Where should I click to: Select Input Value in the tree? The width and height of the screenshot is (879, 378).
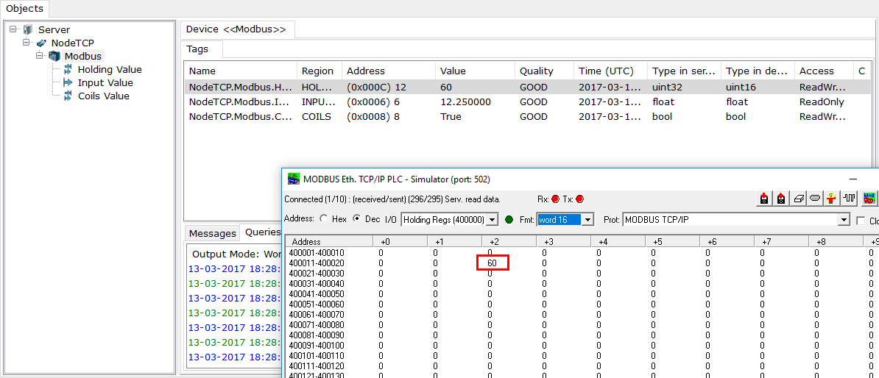[105, 82]
